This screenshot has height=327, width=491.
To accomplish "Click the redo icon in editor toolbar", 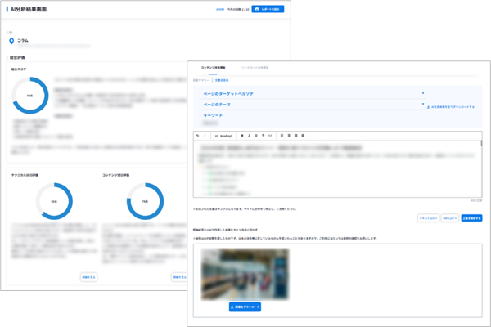I will coord(206,135).
